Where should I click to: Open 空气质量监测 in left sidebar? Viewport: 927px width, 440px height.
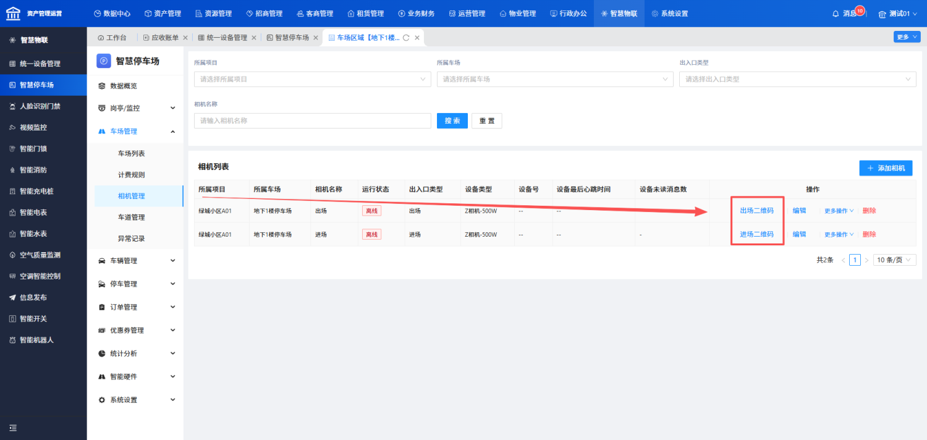coord(43,255)
